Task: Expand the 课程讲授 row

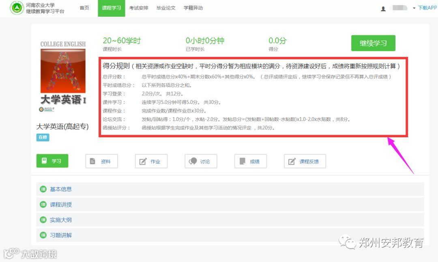Action: click(230, 205)
